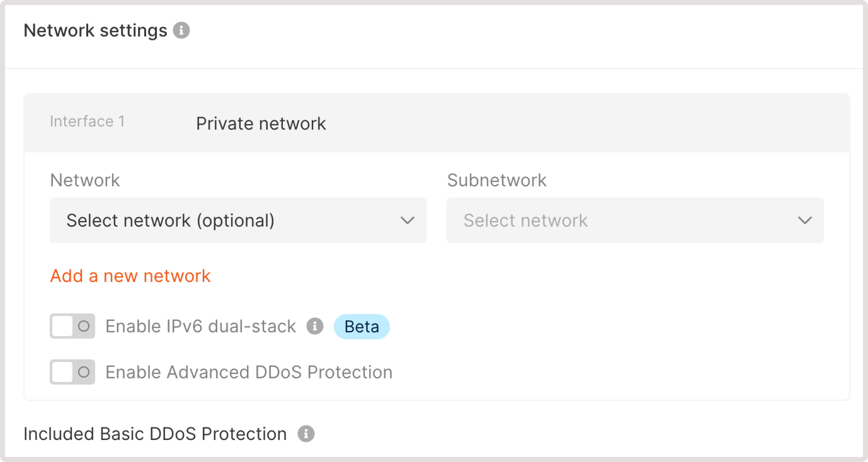
Task: Click the chevron on the Network dropdown
Action: (408, 220)
